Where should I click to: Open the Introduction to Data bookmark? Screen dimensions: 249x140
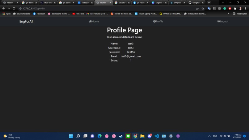tap(195, 14)
